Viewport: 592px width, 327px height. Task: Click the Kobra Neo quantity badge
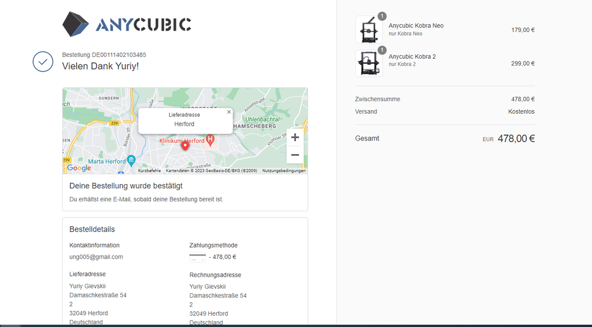pos(382,16)
